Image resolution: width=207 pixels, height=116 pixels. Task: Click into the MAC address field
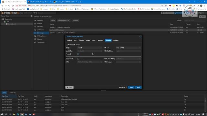coord(128,51)
